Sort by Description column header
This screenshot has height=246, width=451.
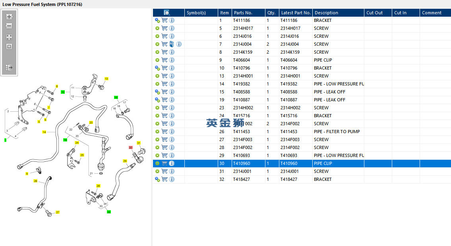click(338, 13)
